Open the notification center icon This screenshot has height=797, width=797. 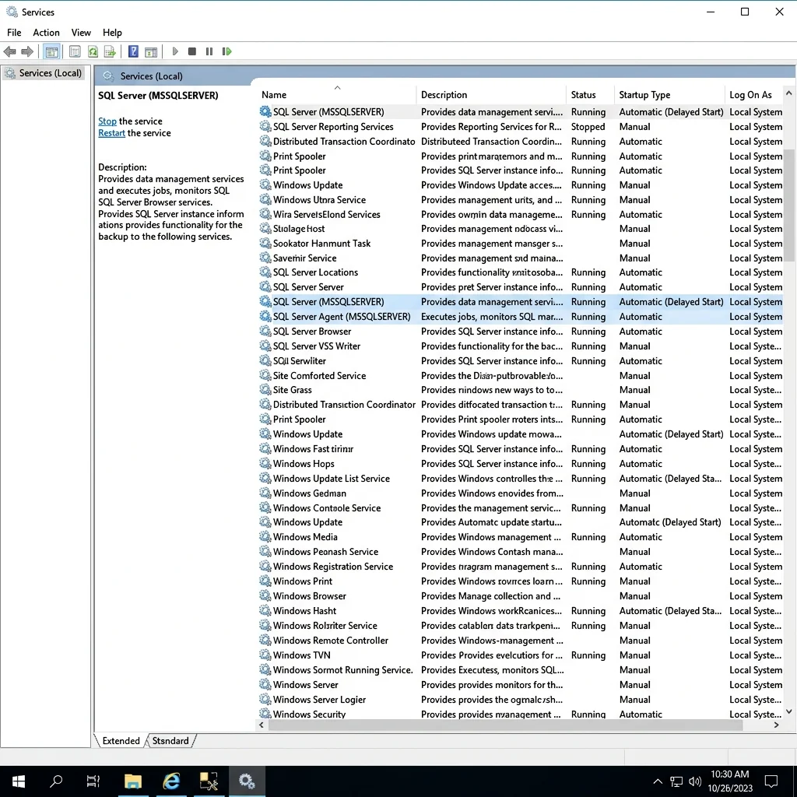pos(771,781)
